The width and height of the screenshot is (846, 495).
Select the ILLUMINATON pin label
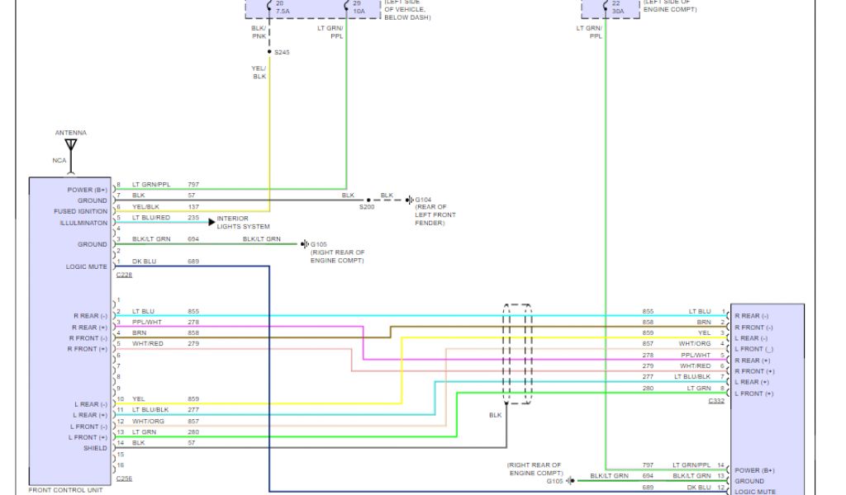(83, 223)
